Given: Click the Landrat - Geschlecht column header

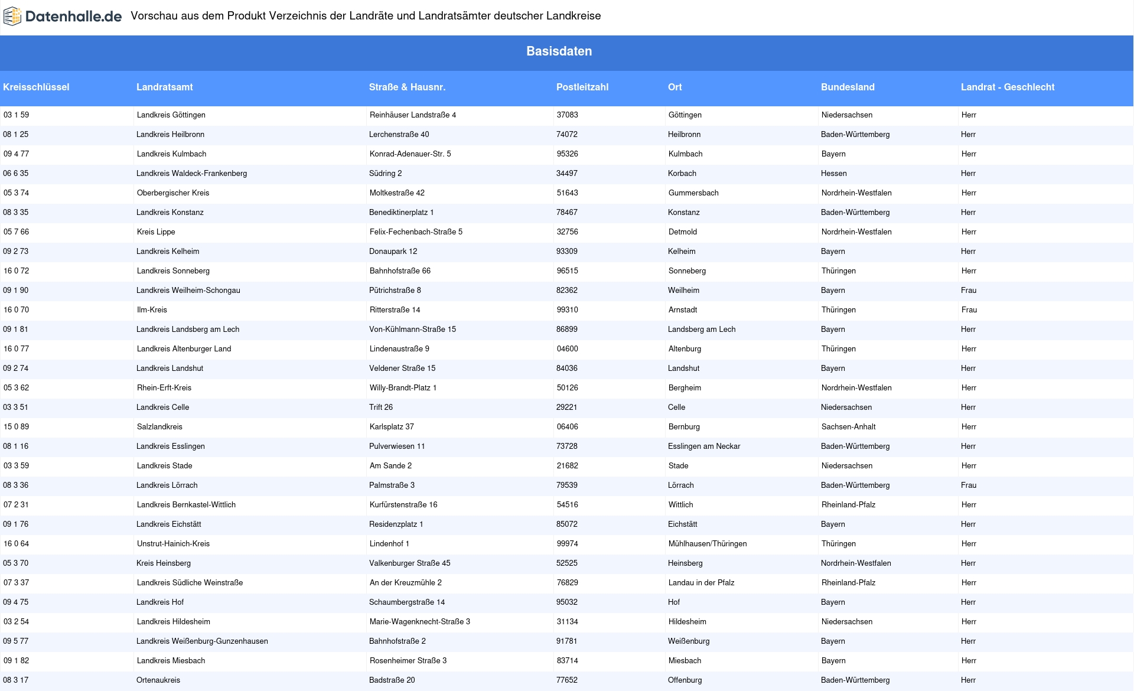Looking at the screenshot, I should pos(1007,87).
